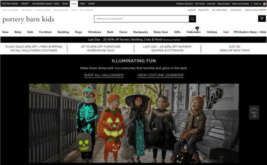
Task: Open the 1000s of new items promo
Action: [x=235, y=49]
